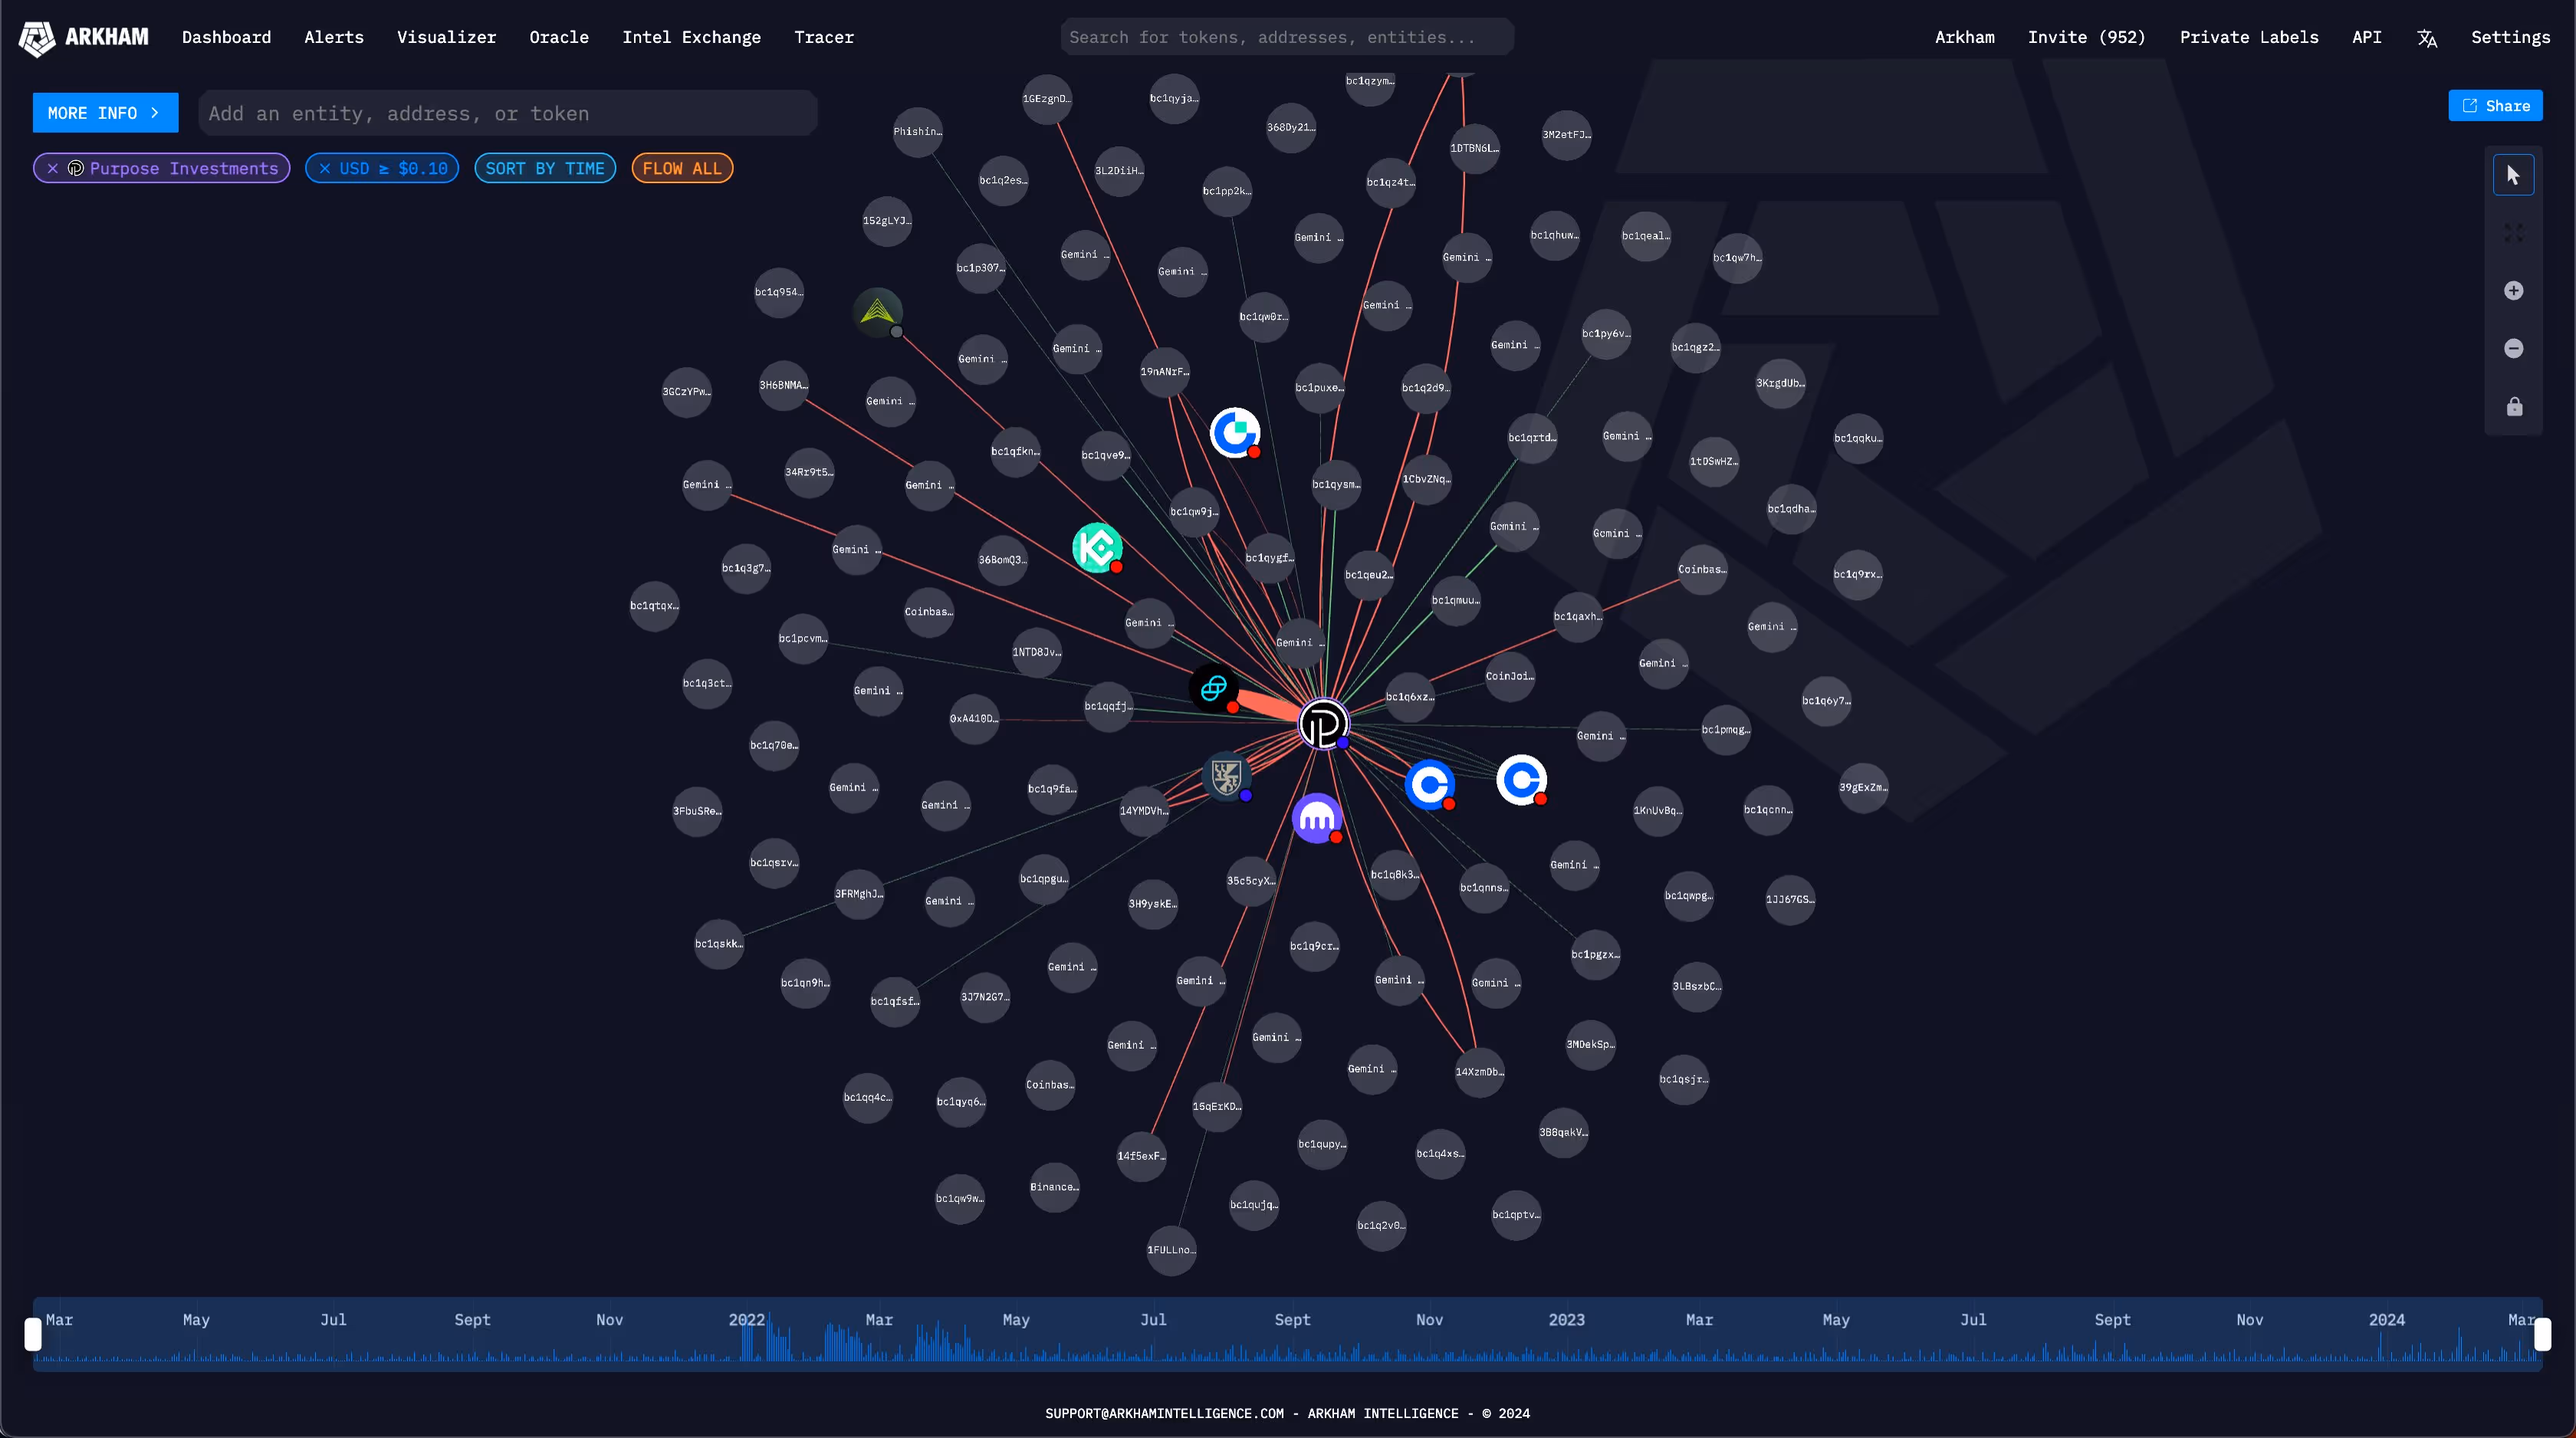Click the zoom in plus icon
The image size is (2576, 1438).
click(x=2513, y=291)
